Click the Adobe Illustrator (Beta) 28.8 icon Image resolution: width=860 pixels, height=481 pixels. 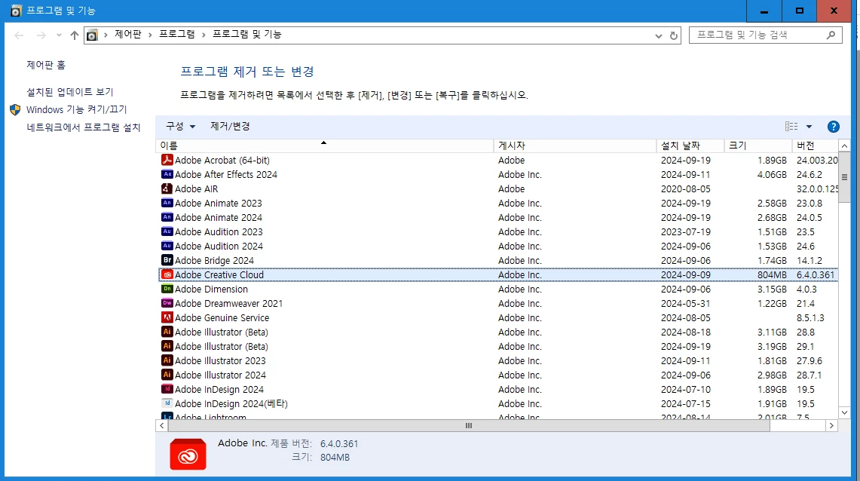(167, 332)
